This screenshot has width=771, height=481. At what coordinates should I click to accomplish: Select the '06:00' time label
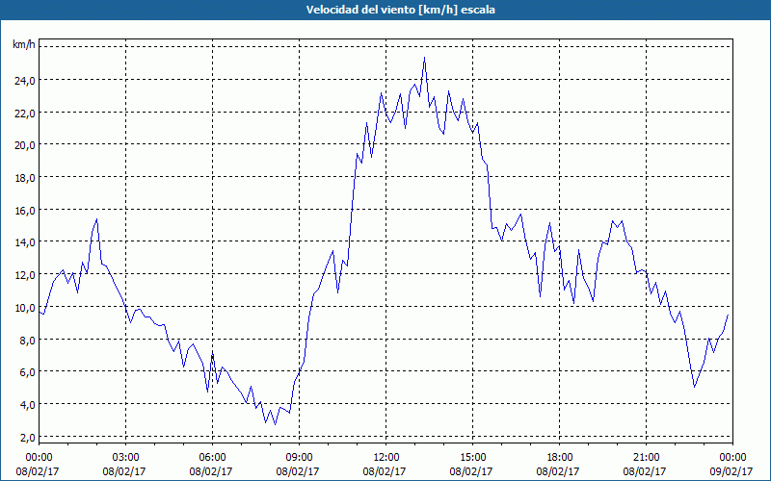212,458
